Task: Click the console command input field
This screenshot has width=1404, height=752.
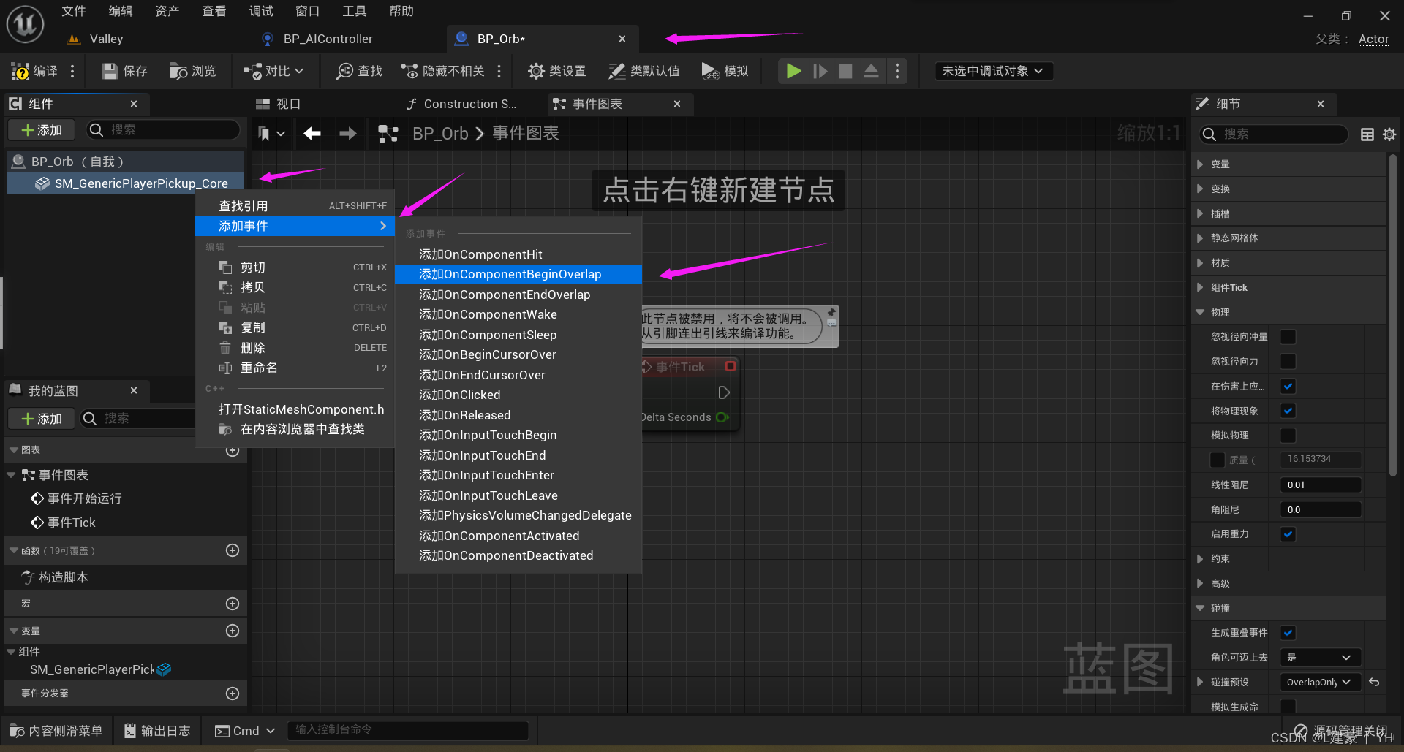Action: tap(407, 730)
